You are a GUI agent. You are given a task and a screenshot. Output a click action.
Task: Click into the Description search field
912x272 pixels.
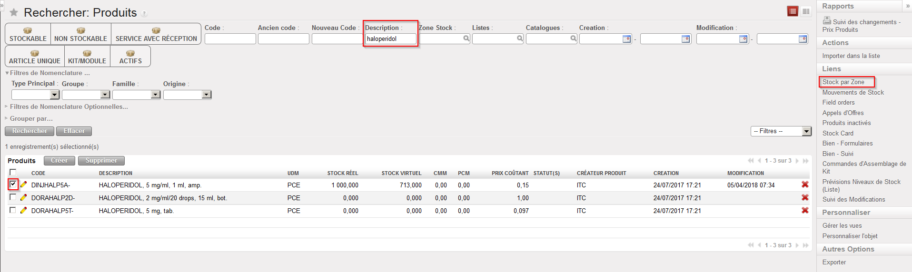click(x=390, y=39)
